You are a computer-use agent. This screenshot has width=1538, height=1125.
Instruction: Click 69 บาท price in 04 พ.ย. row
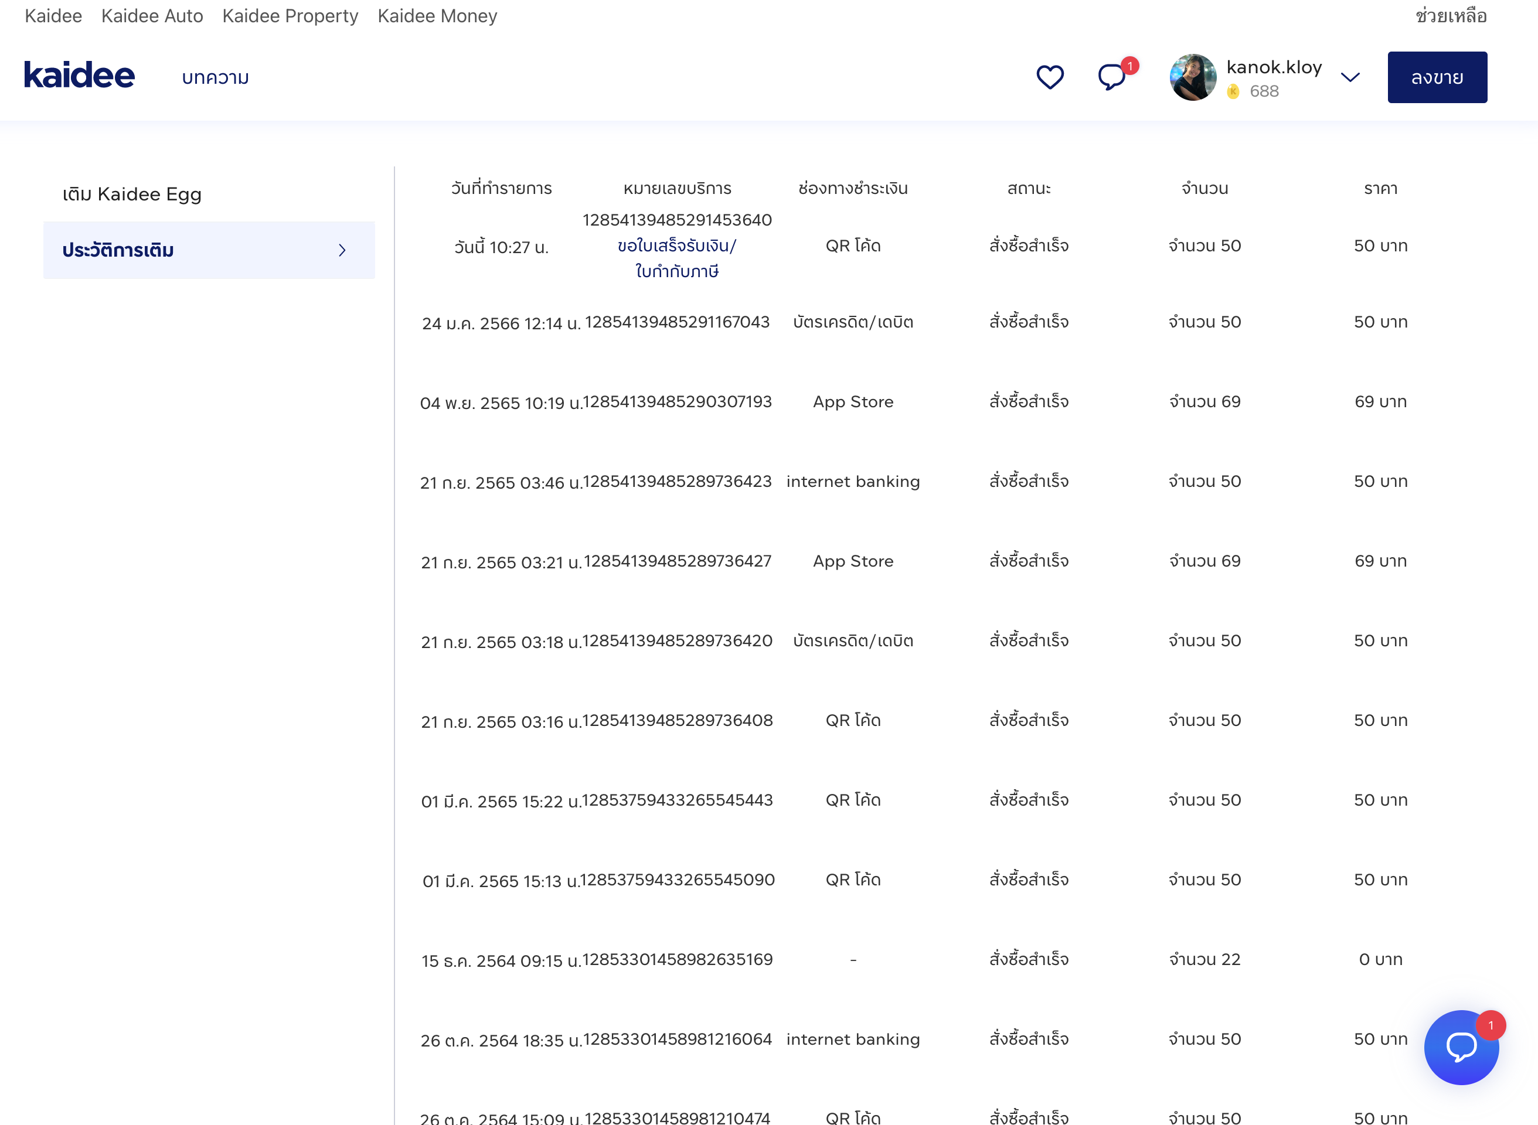click(1380, 402)
